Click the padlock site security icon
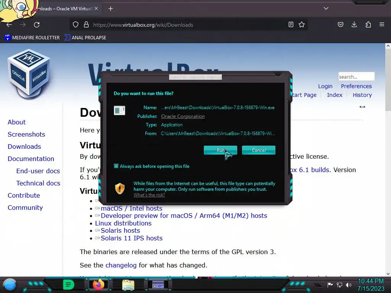 (86, 24)
